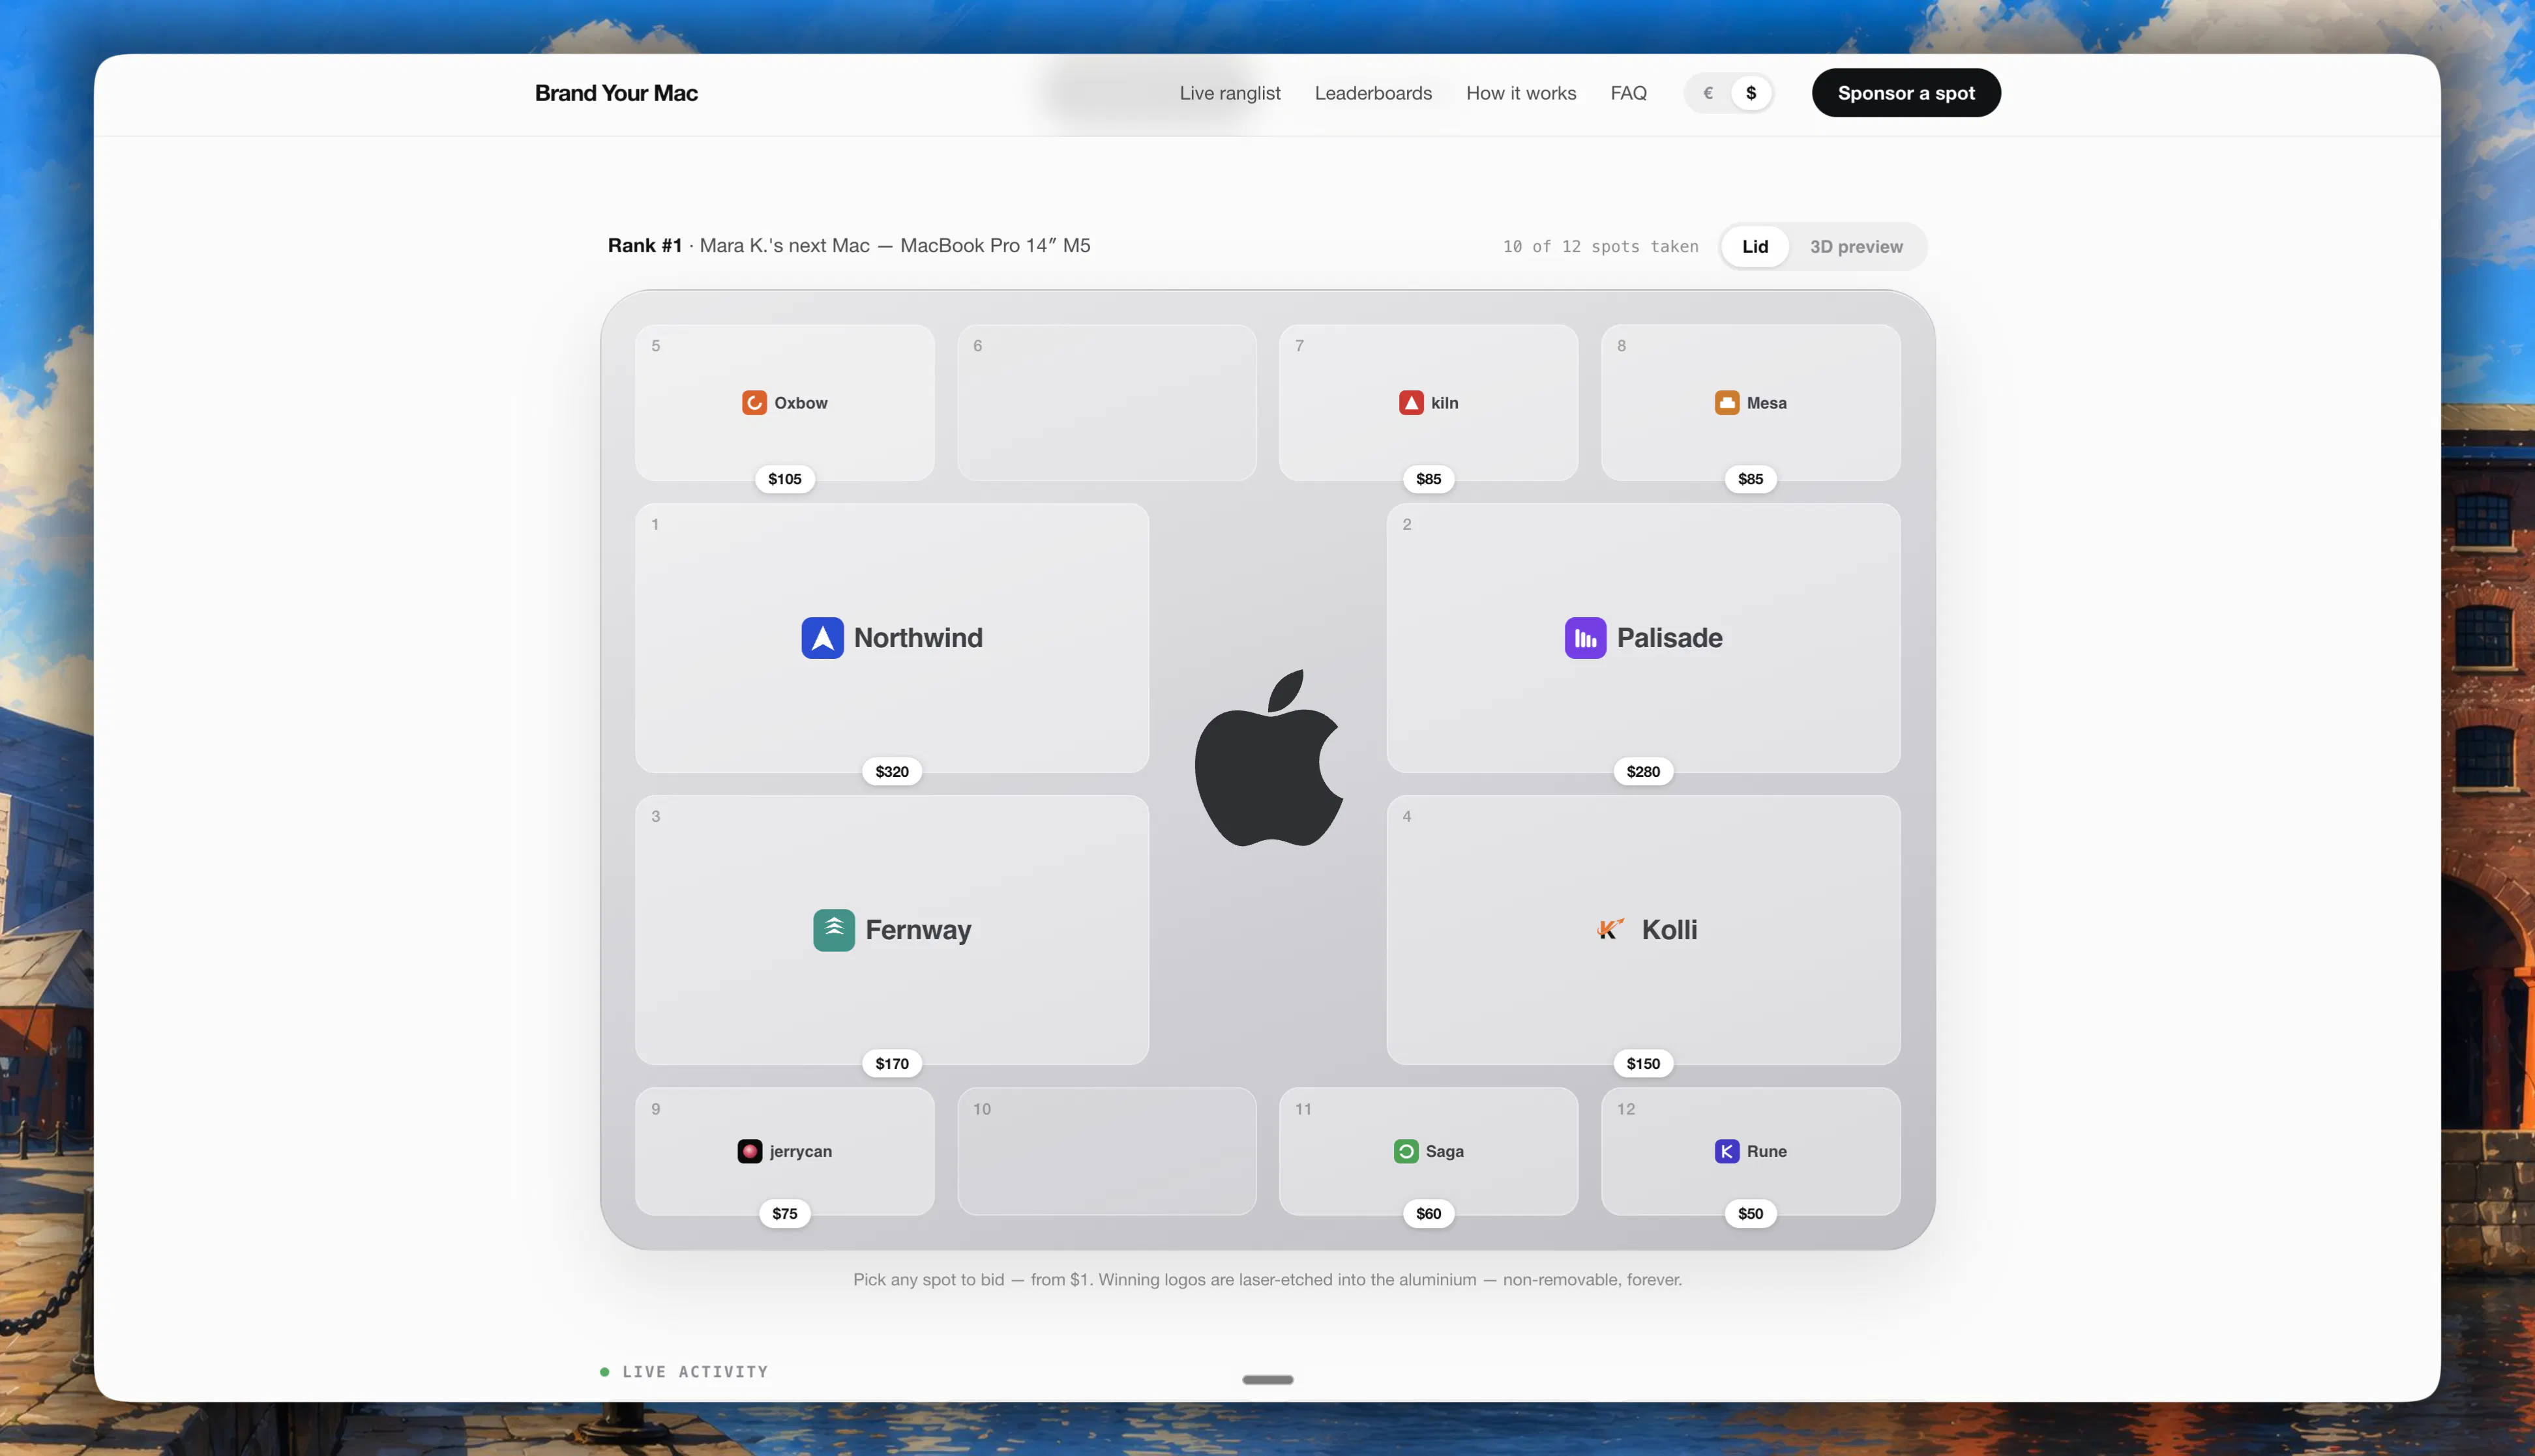
Task: Click the Fernway name text
Action: (917, 930)
